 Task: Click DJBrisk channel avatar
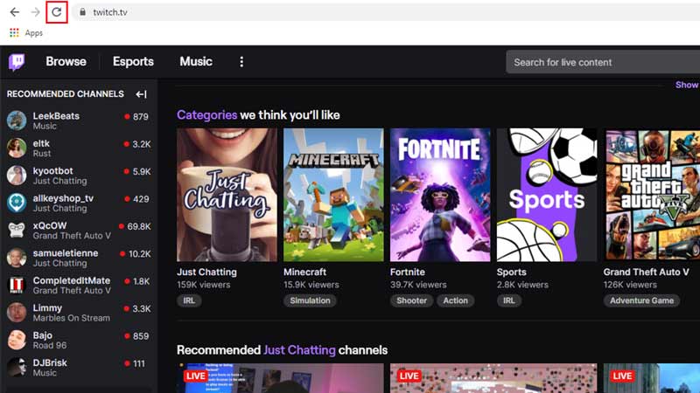pos(17,368)
